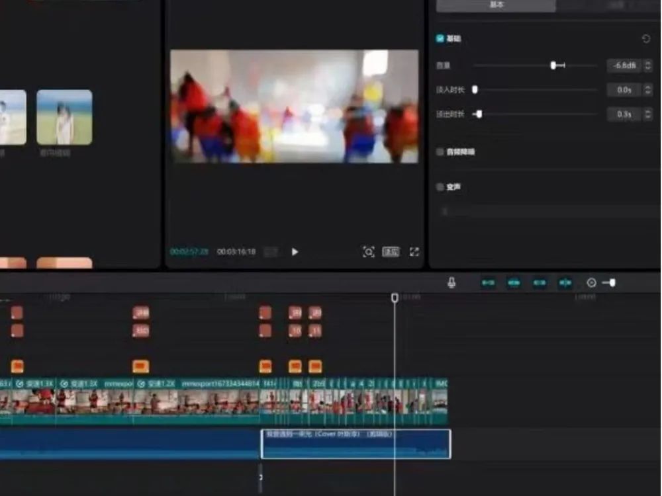Select the highlighted audio clip on timeline
Screen dimensions: 662x496
pyautogui.click(x=356, y=444)
